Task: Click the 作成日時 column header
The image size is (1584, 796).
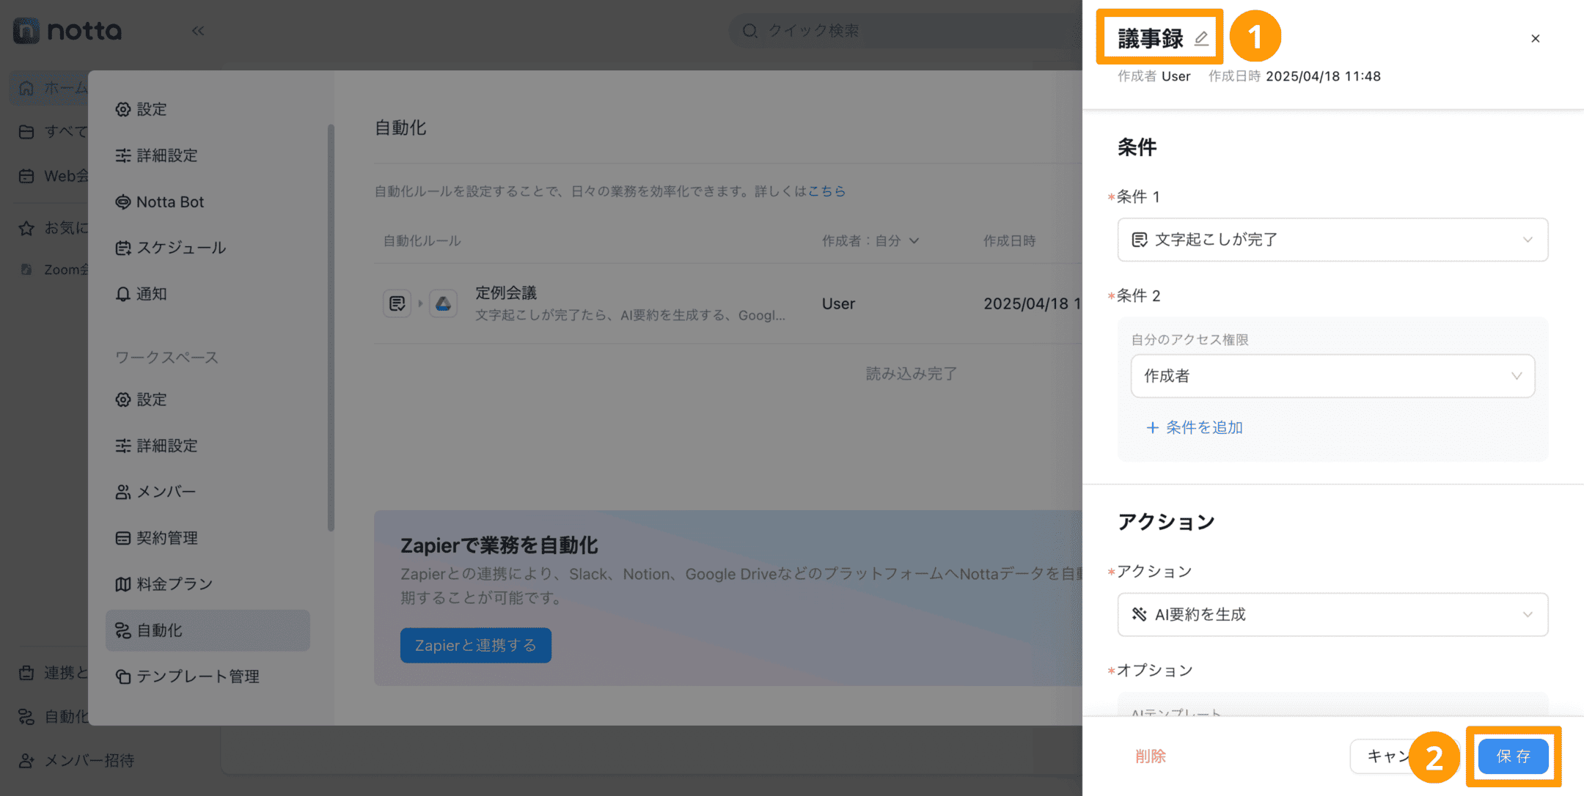Action: [x=1009, y=240]
